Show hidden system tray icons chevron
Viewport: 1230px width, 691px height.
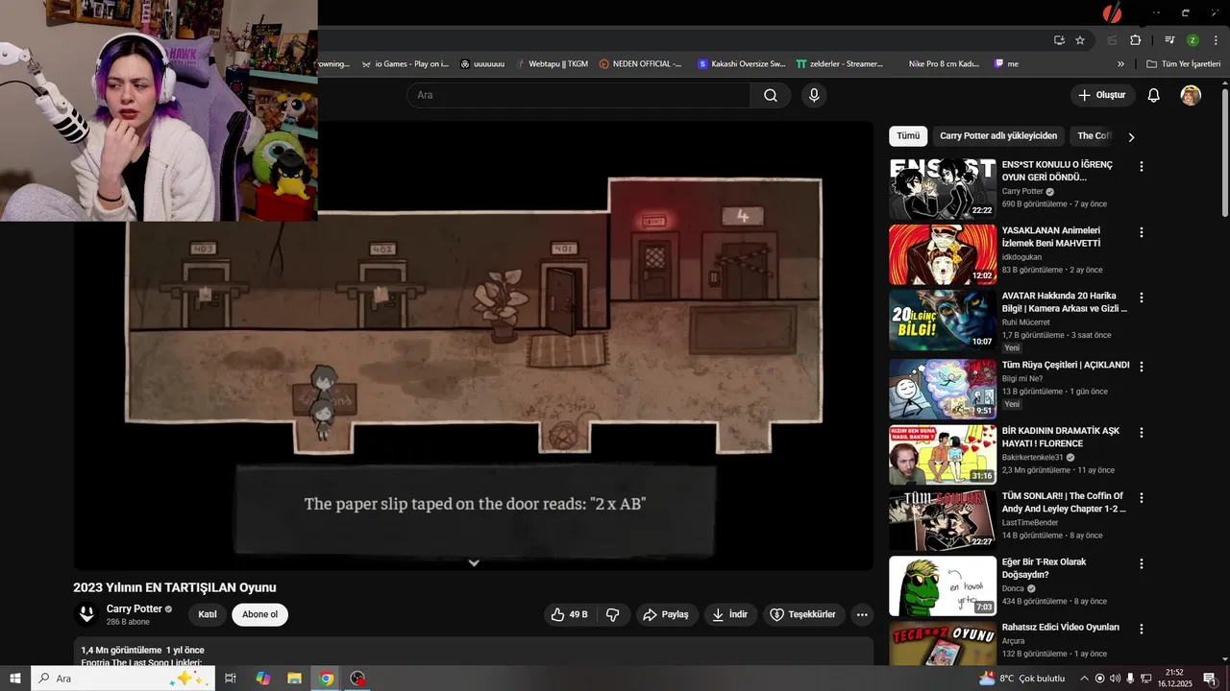point(1084,679)
